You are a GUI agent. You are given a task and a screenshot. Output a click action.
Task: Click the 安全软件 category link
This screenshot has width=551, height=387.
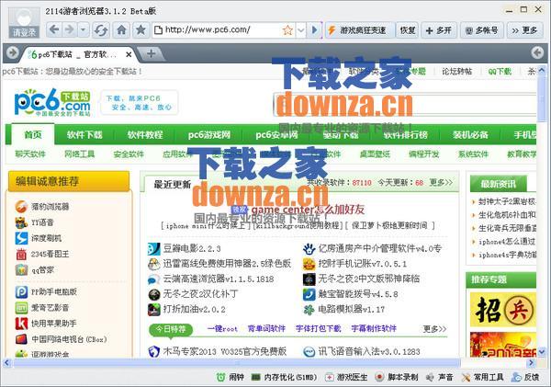[x=129, y=154]
